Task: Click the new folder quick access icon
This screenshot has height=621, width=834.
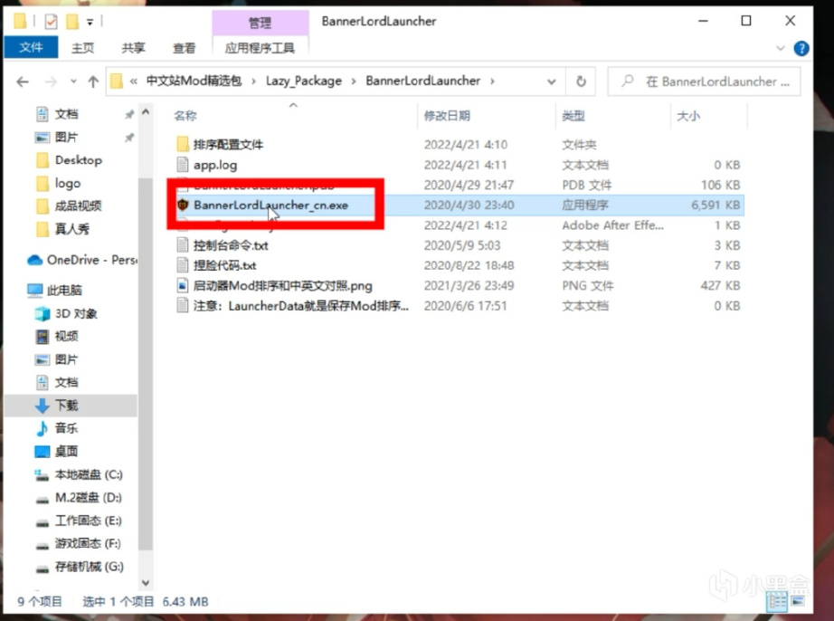Action: tap(72, 22)
